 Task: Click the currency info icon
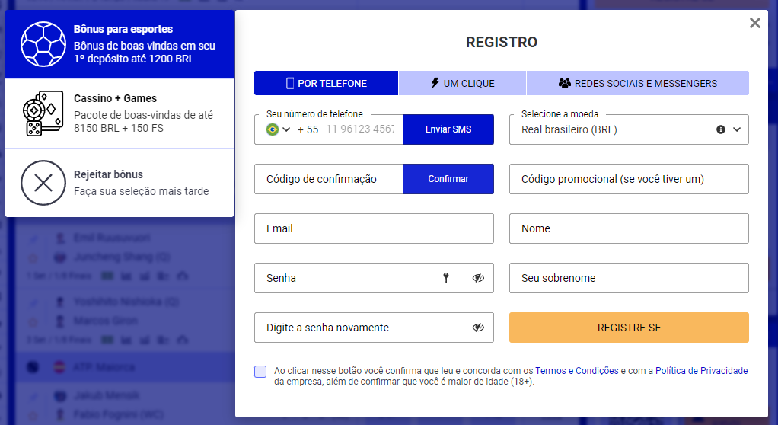720,129
